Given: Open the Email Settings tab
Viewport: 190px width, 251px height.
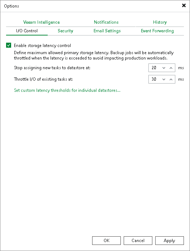Looking at the screenshot, I should [x=107, y=31].
